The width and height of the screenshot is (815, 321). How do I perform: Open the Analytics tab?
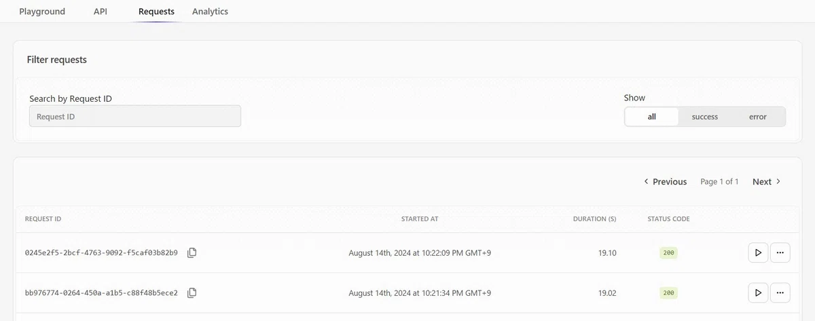click(210, 12)
